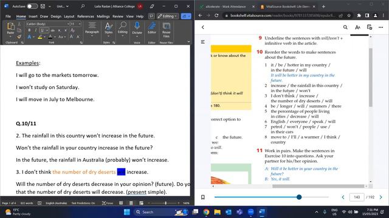Open a new browser tab with plus icon
The height and width of the screenshot is (218, 389).
pyautogui.click(x=323, y=7)
